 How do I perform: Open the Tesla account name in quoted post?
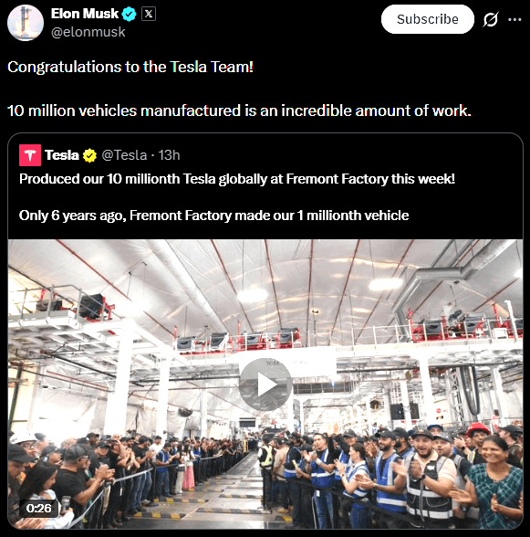click(62, 155)
